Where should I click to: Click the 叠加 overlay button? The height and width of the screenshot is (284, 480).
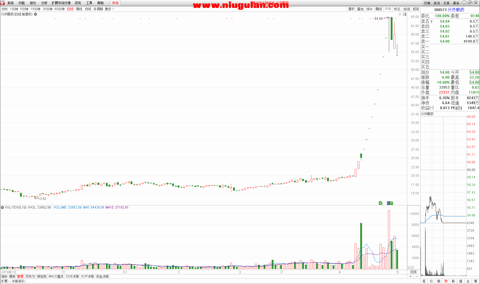pyautogui.click(x=360, y=9)
